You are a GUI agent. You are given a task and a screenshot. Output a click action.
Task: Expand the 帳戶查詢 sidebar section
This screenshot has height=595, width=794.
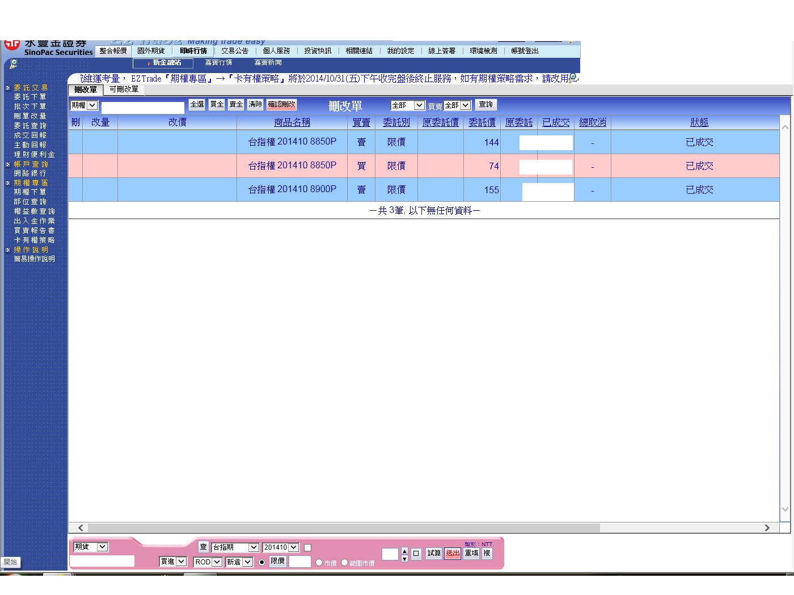point(31,164)
